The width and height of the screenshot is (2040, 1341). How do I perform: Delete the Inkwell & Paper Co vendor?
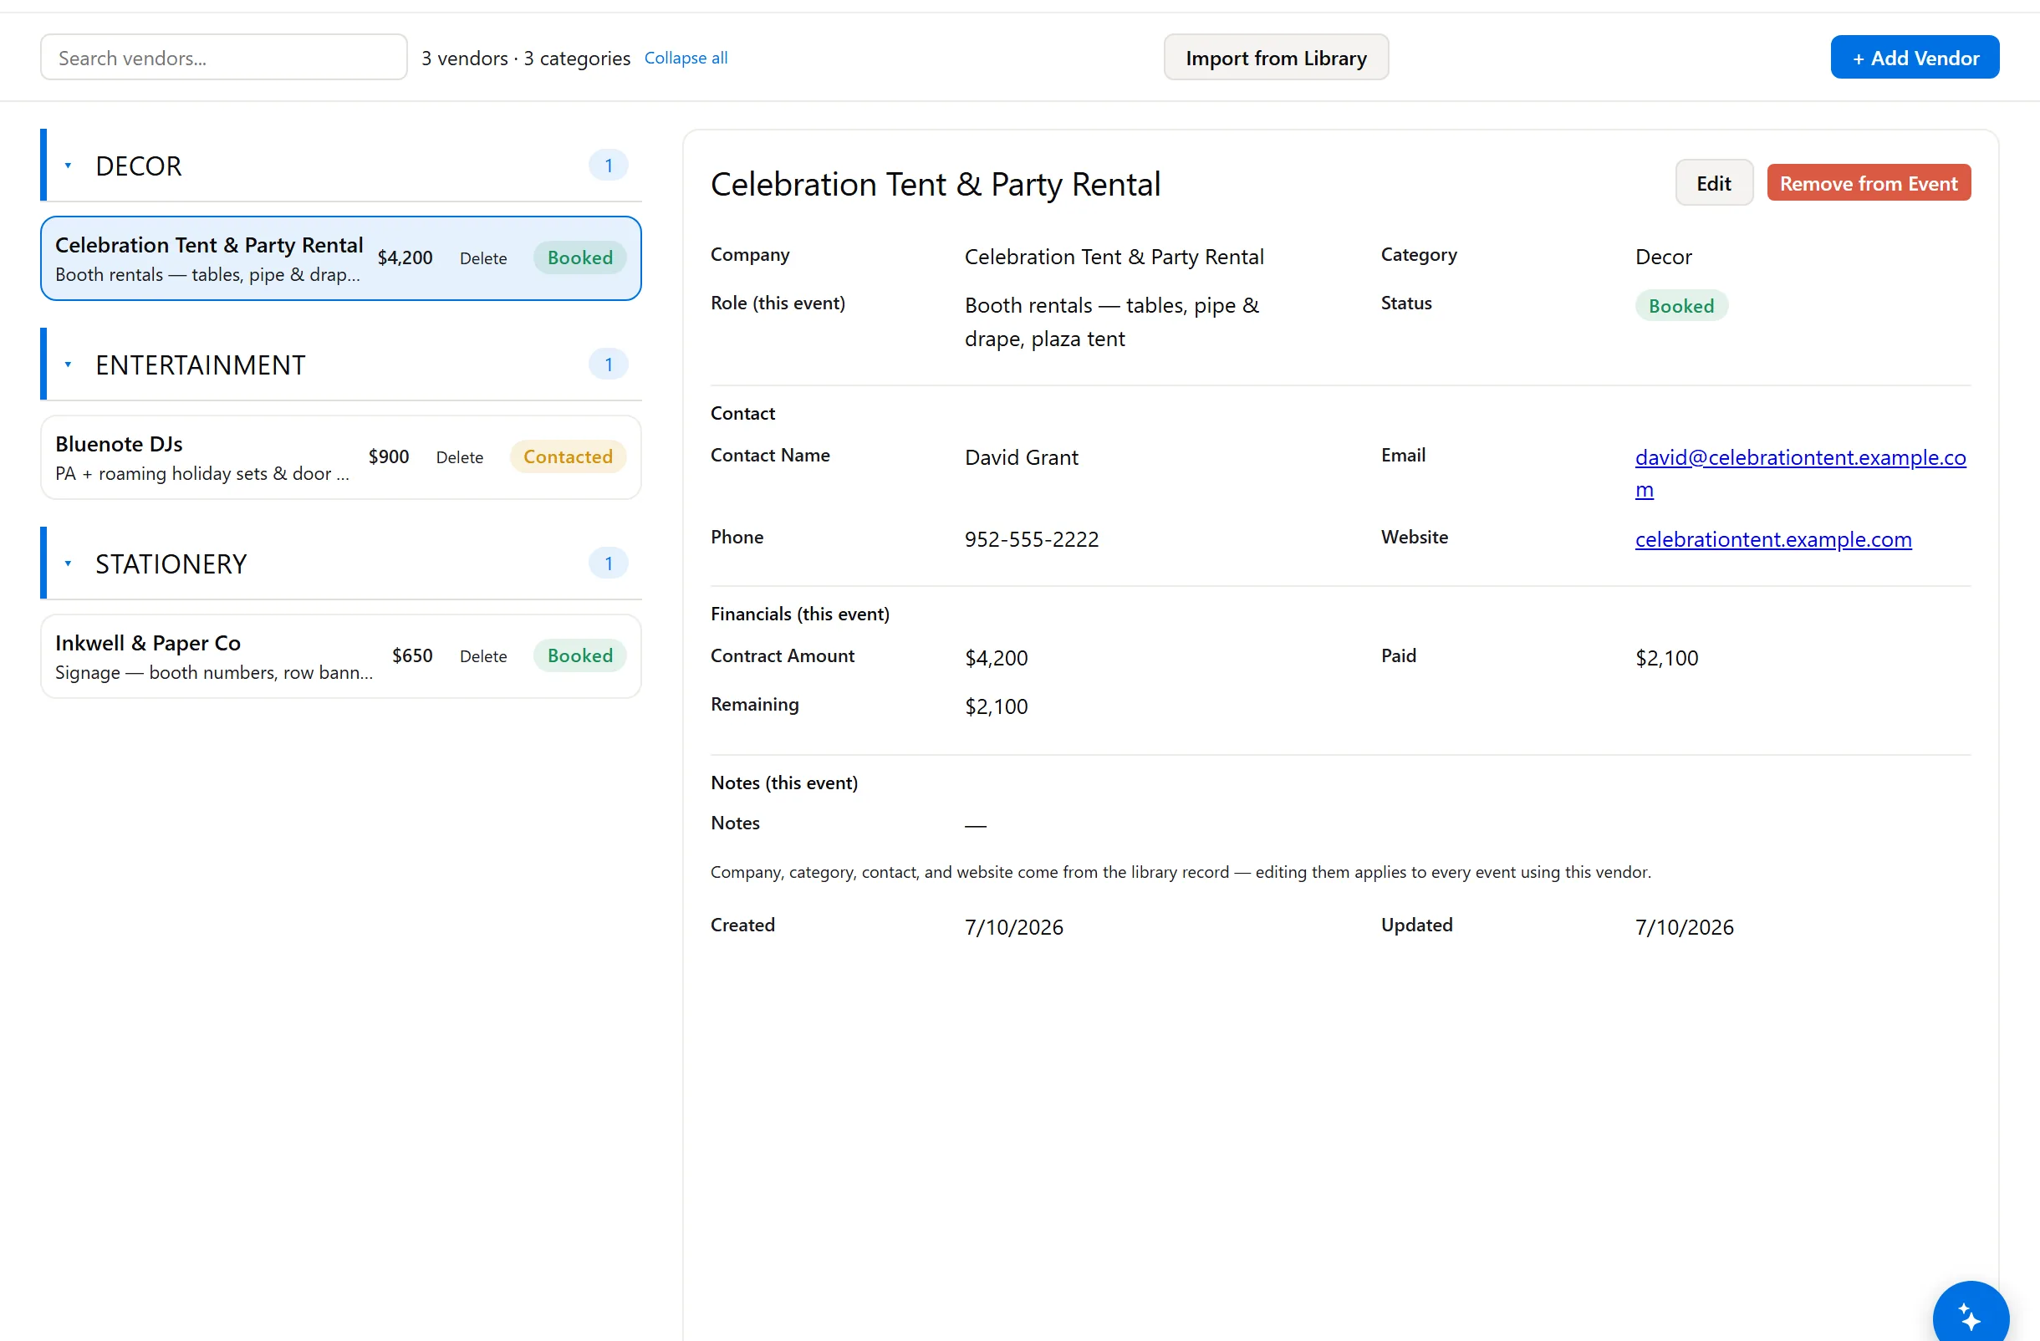coord(482,655)
